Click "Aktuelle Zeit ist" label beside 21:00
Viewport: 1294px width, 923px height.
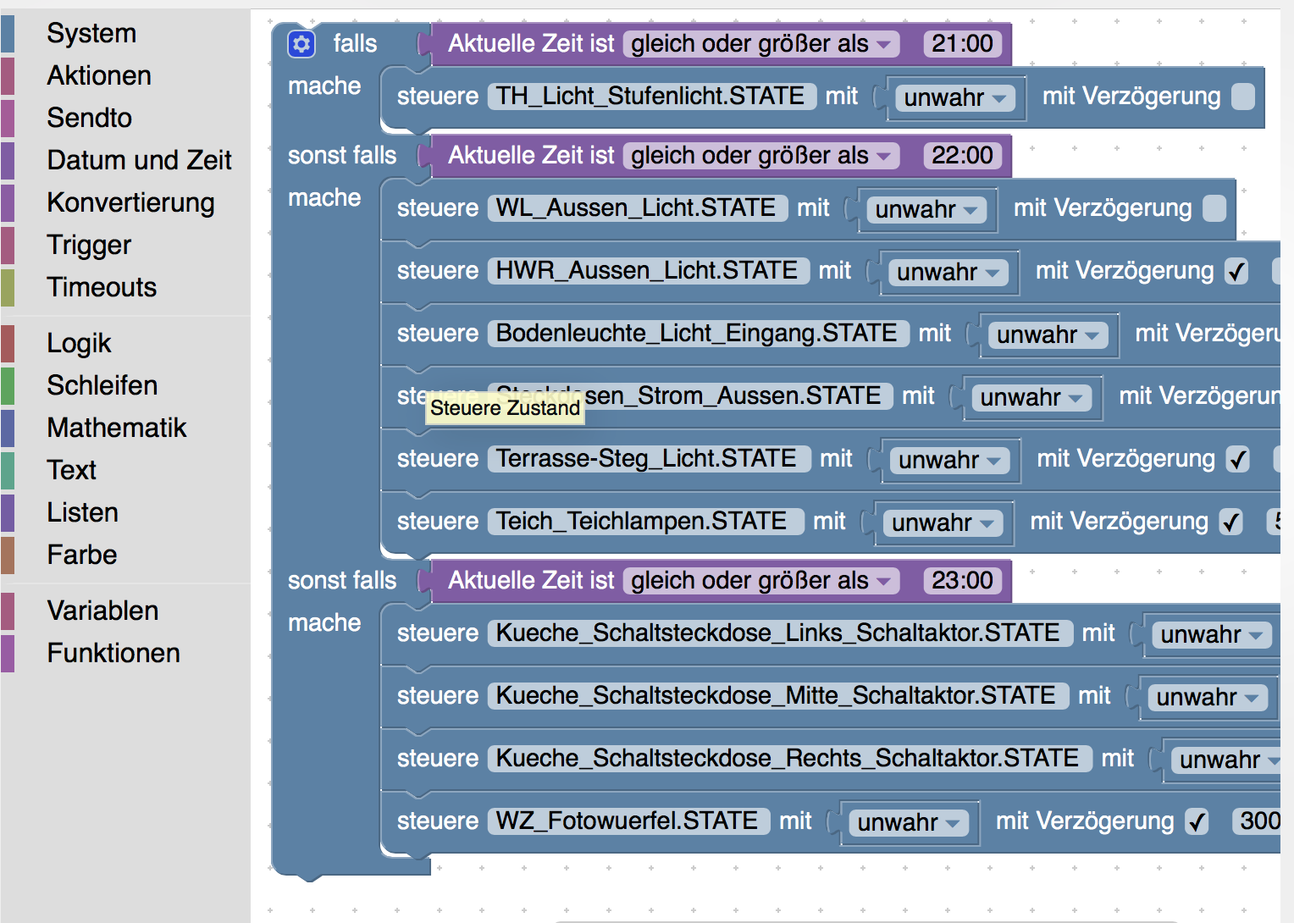click(x=531, y=43)
